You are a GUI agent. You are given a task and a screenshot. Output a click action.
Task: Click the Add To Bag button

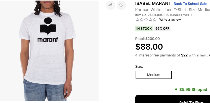(x=173, y=99)
